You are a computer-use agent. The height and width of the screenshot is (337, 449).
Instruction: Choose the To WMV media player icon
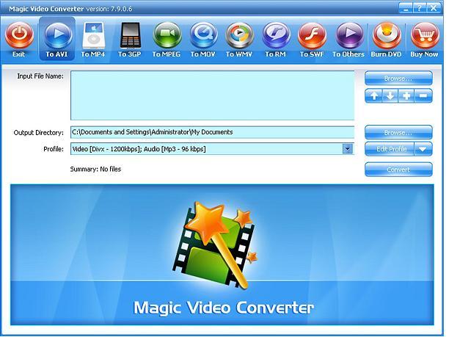tap(239, 35)
